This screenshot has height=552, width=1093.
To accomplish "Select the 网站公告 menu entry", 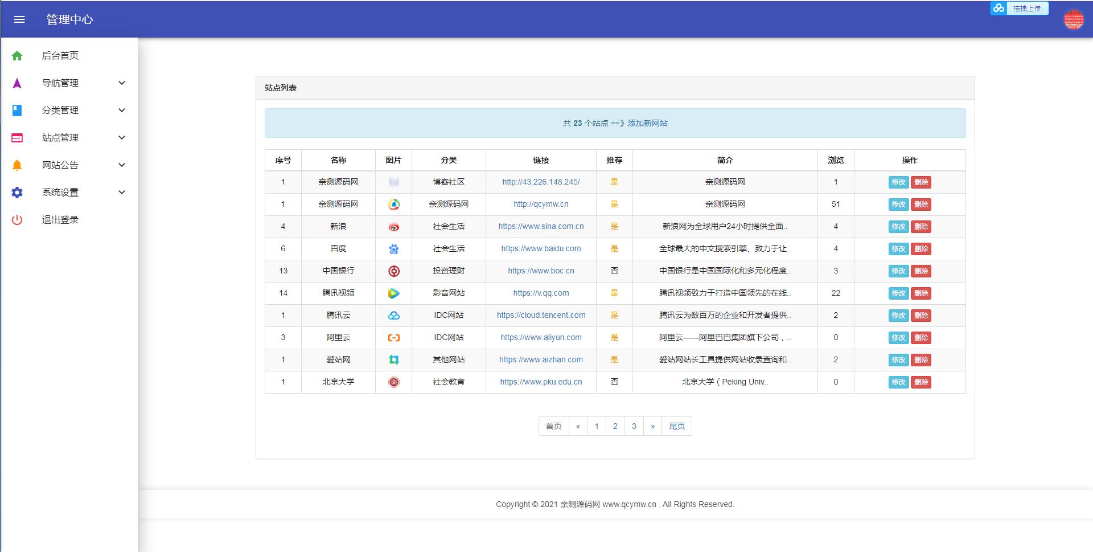I will click(x=60, y=165).
